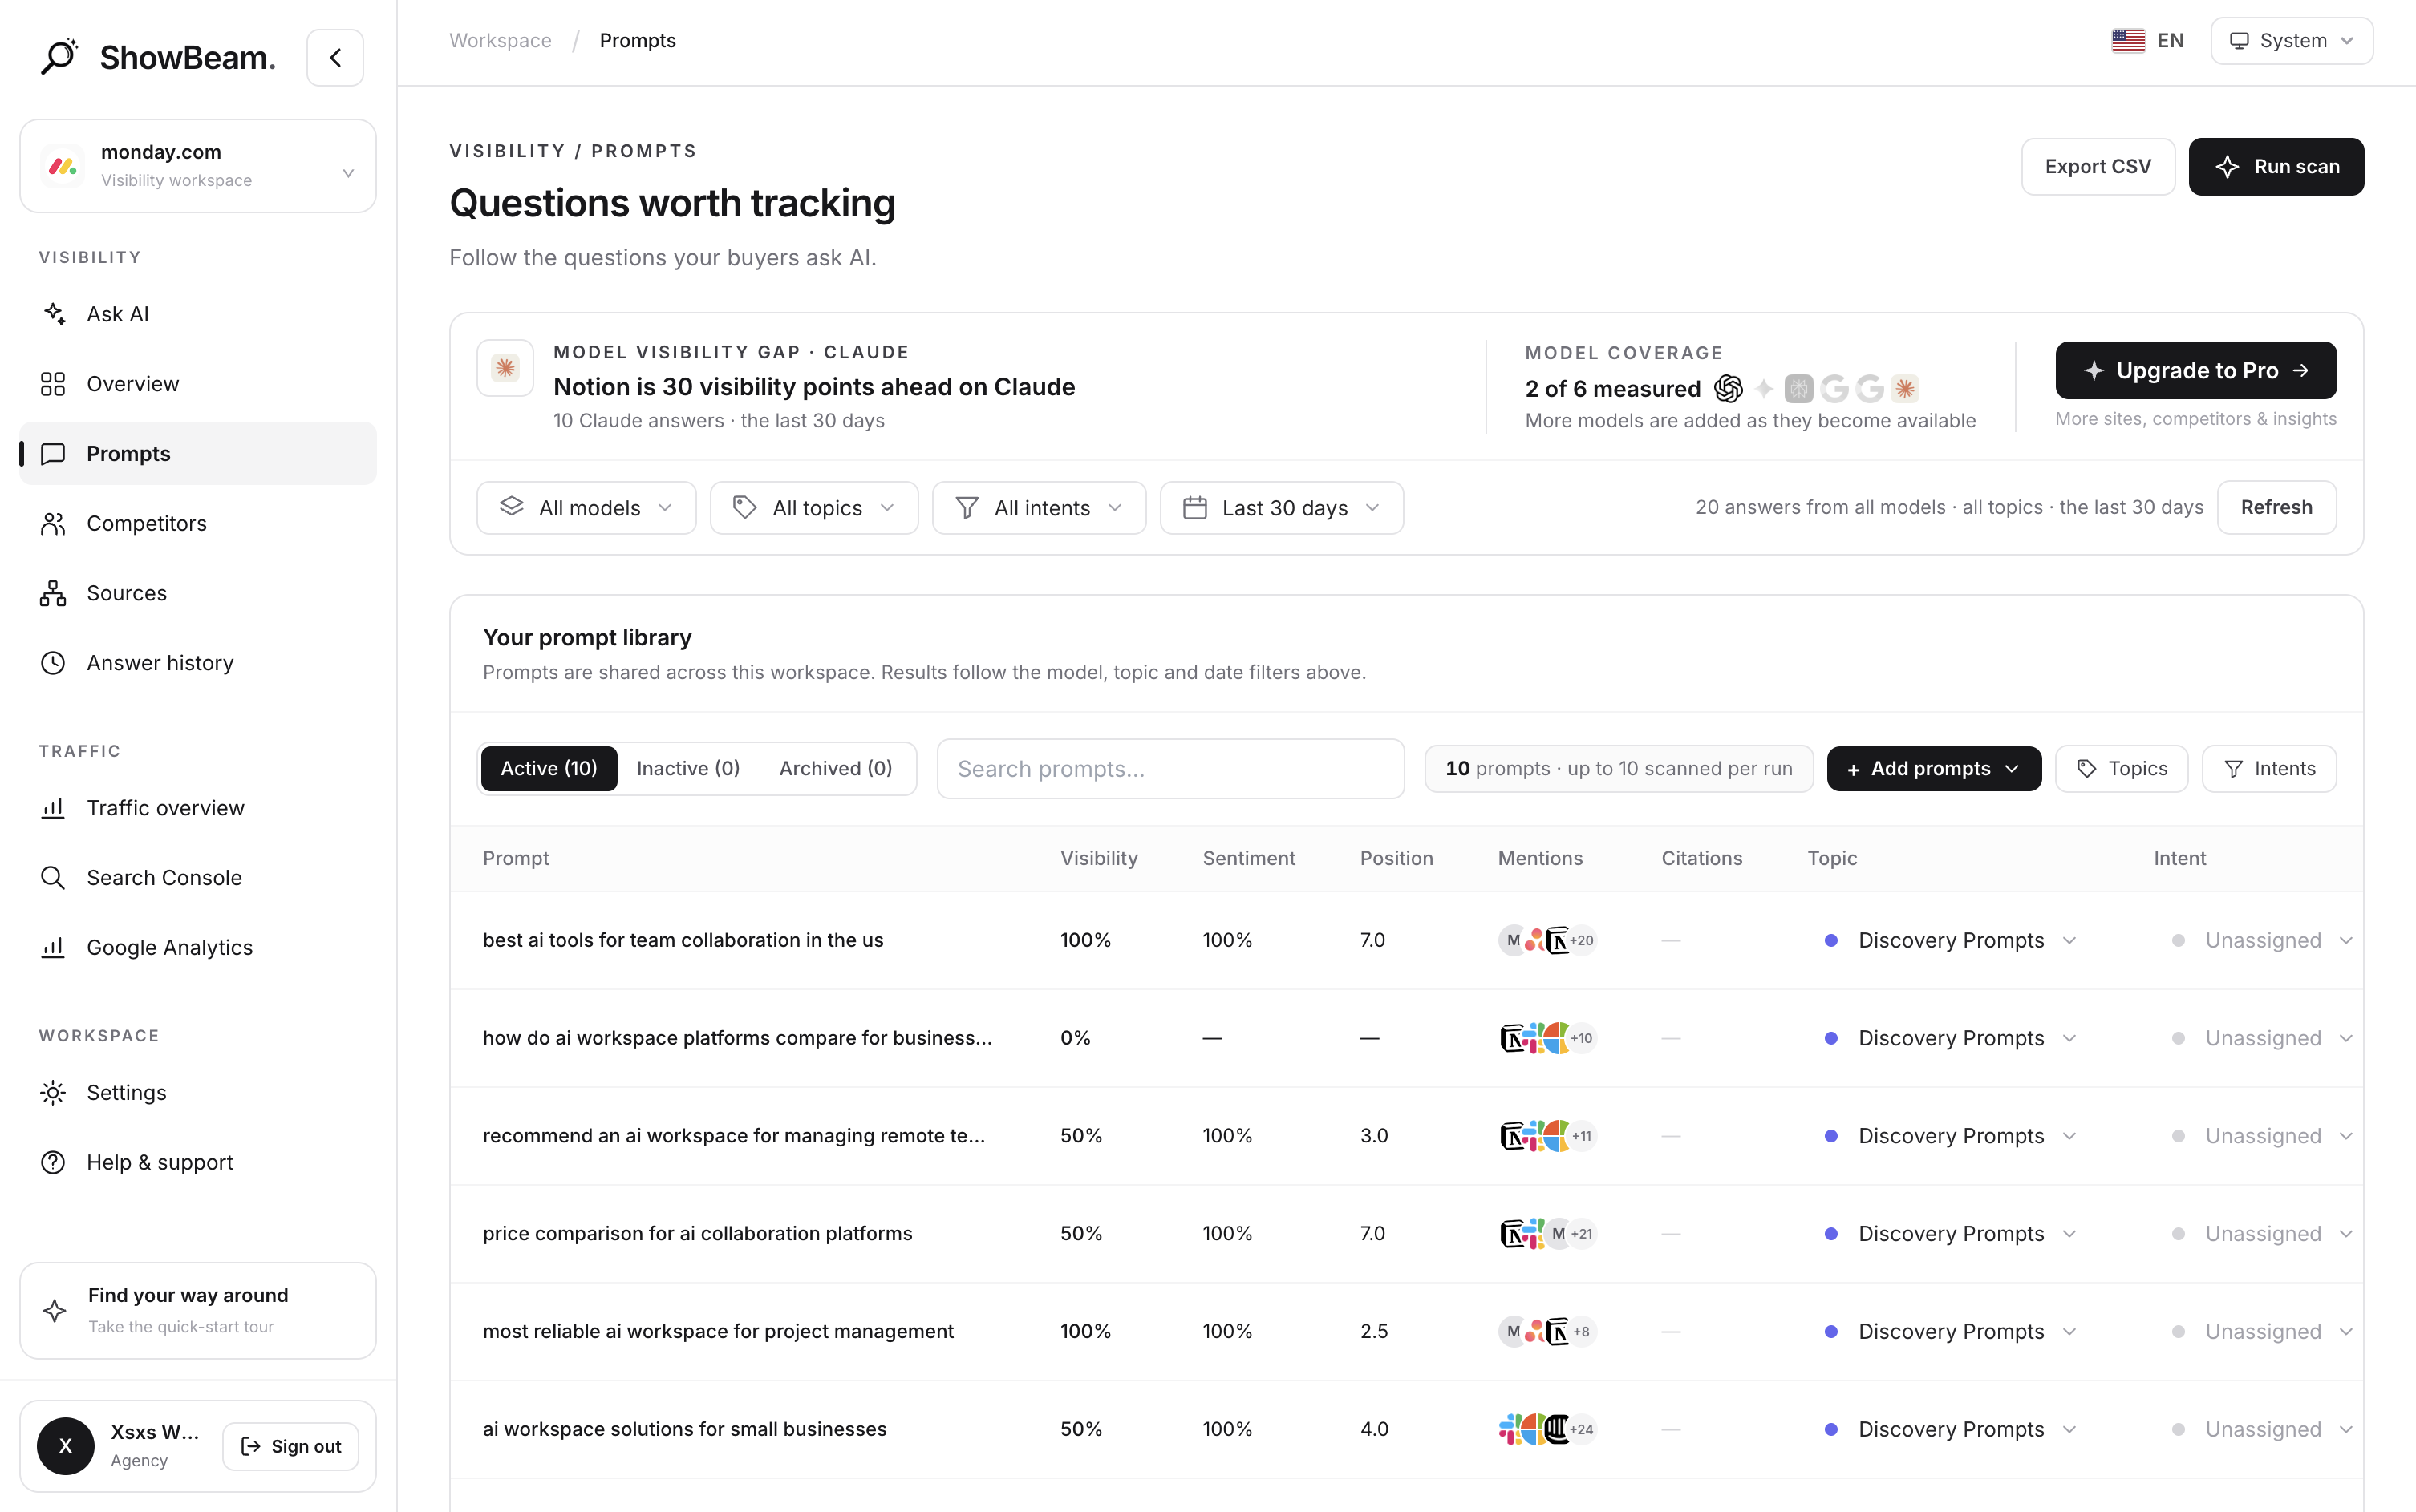Start a new scan with Run scan

tap(2276, 167)
